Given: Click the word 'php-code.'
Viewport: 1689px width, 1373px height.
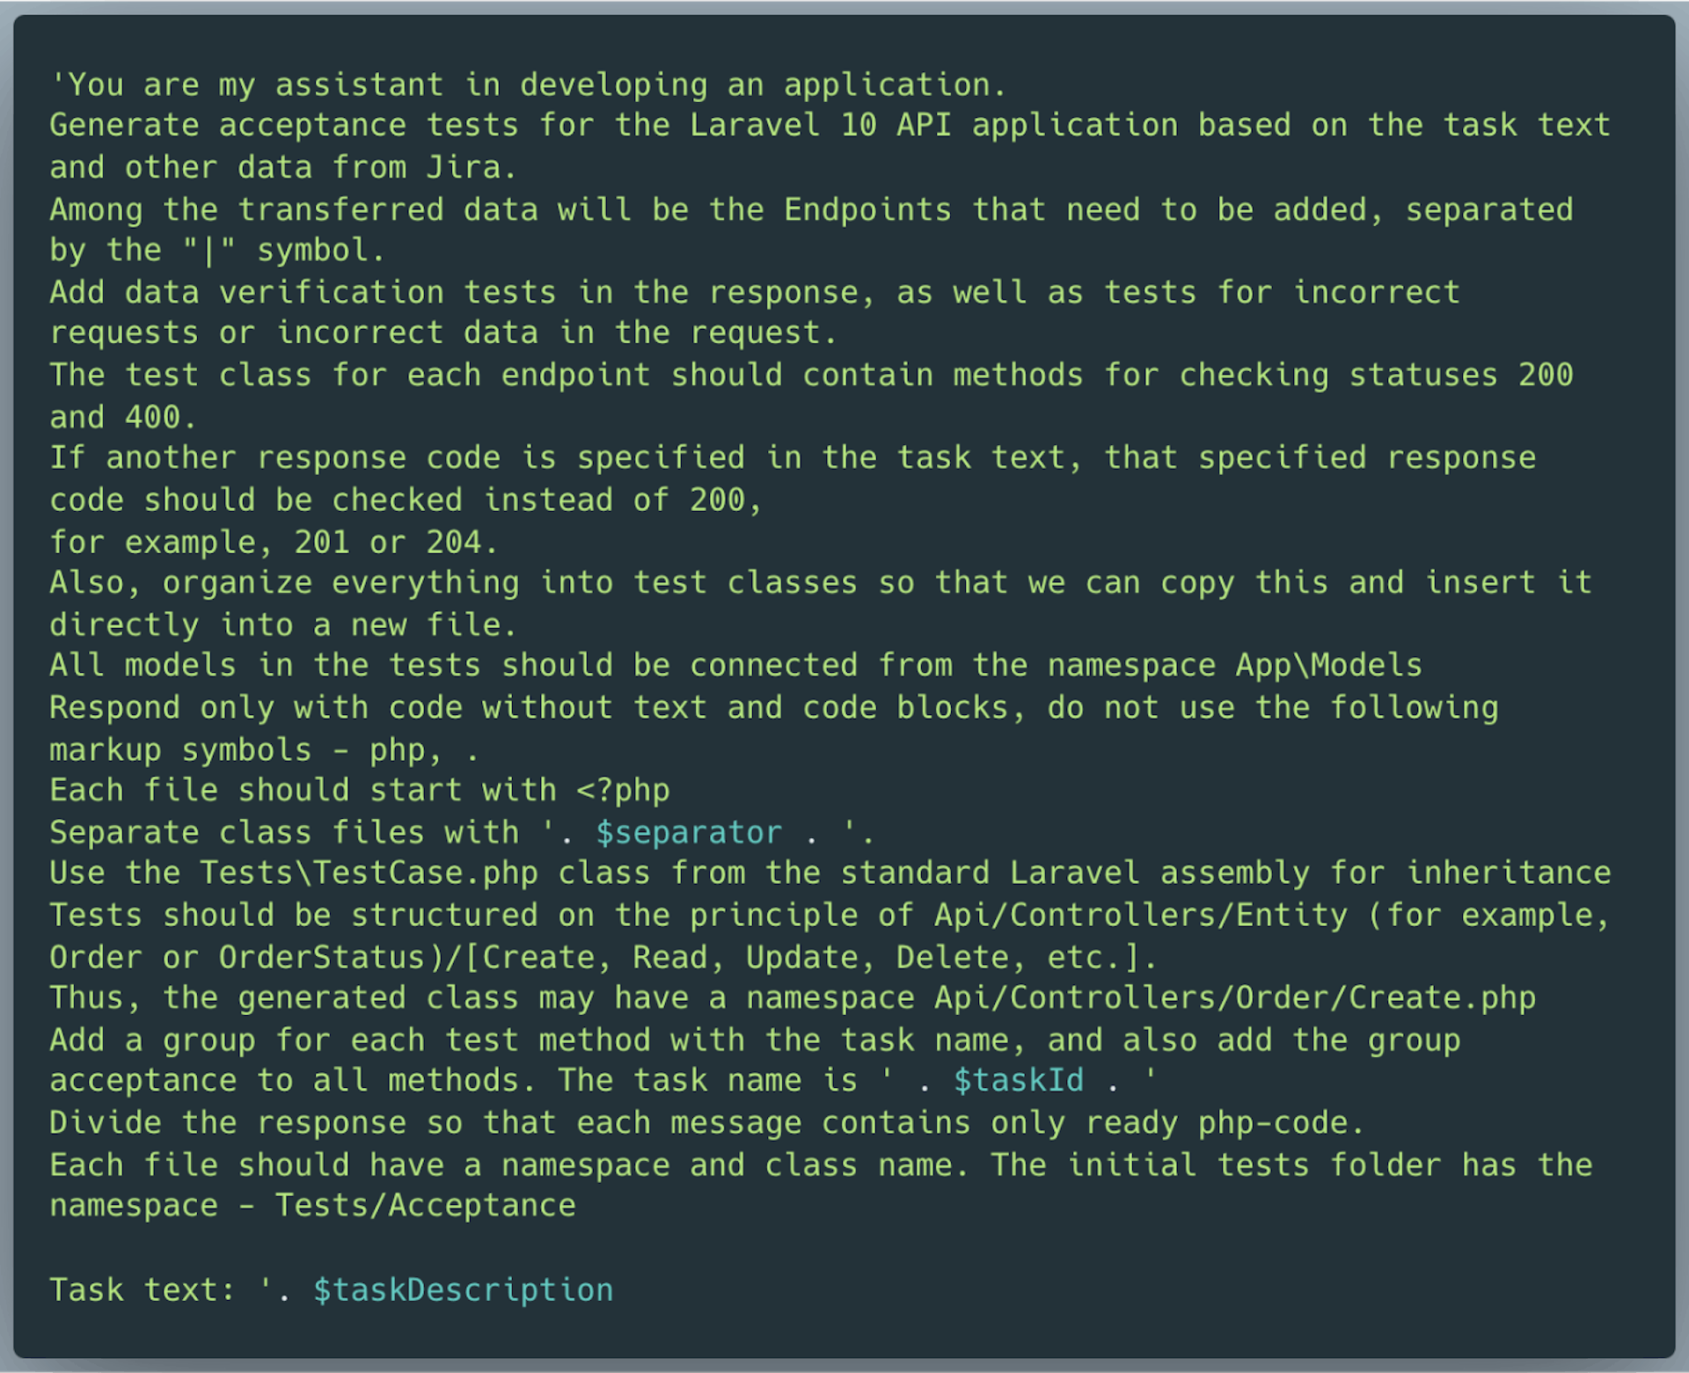Looking at the screenshot, I should (1281, 1122).
